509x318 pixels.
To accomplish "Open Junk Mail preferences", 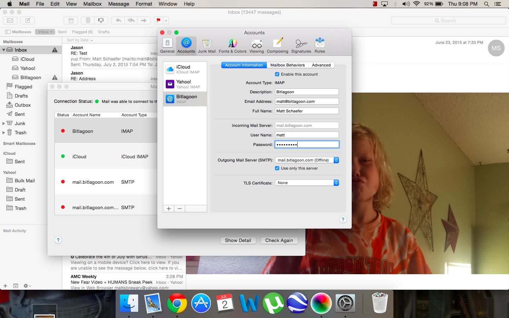I will click(x=207, y=46).
